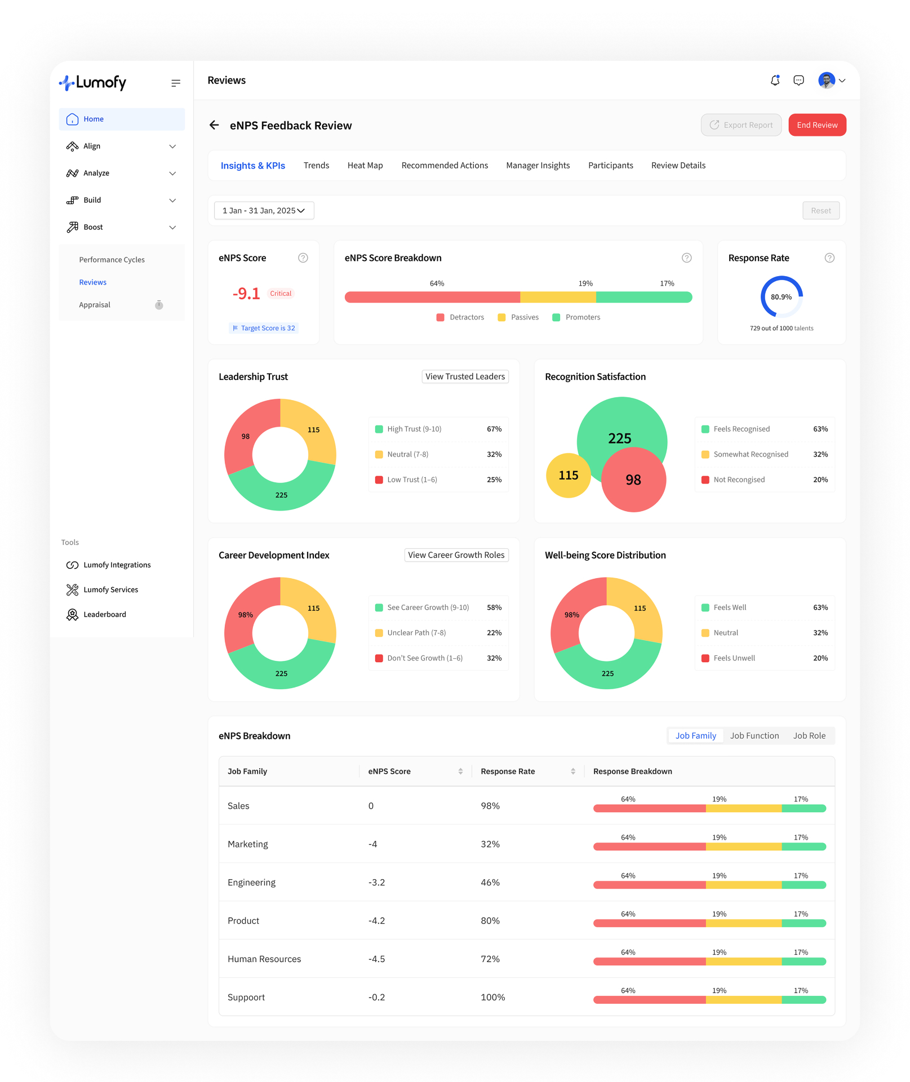Click the Lumofy Services tools icon
This screenshot has width=910, height=1082.
point(72,589)
